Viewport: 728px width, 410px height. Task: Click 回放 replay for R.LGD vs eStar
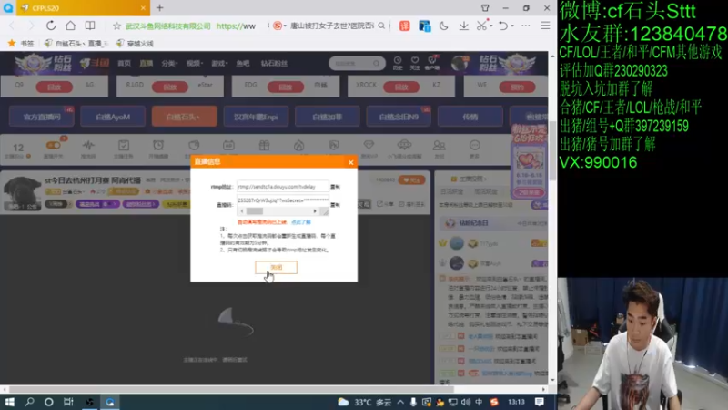click(x=170, y=87)
